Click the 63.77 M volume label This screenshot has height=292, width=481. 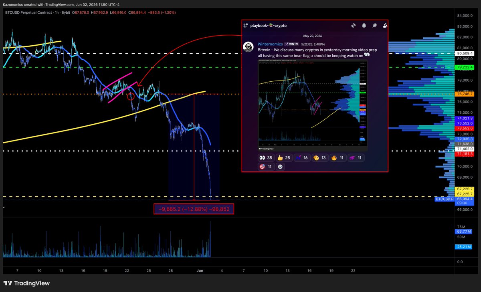coord(463,232)
